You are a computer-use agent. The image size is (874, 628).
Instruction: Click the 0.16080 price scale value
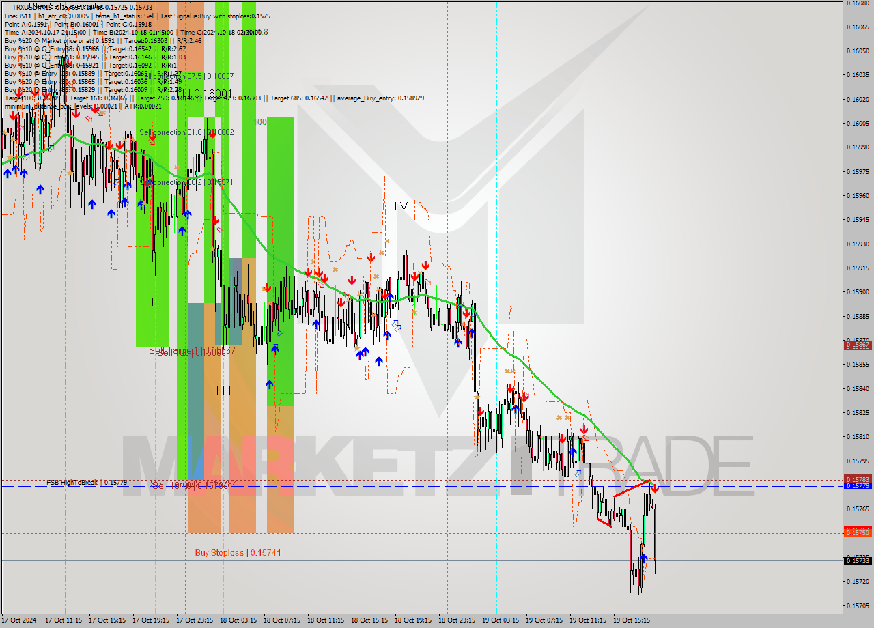[x=858, y=3]
